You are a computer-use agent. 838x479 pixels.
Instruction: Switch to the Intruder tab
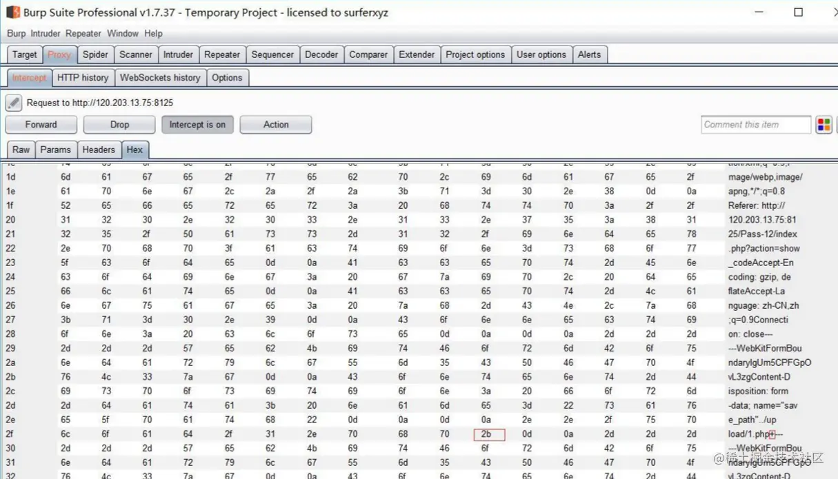(178, 54)
